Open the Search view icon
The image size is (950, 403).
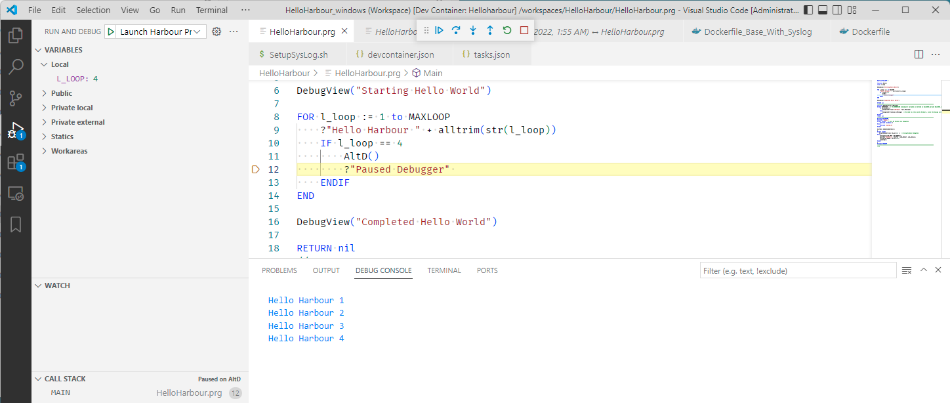coord(16,67)
